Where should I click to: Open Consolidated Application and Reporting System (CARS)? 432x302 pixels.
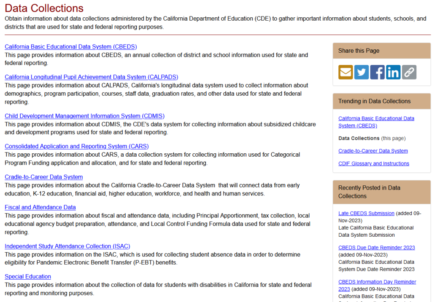[x=76, y=146]
